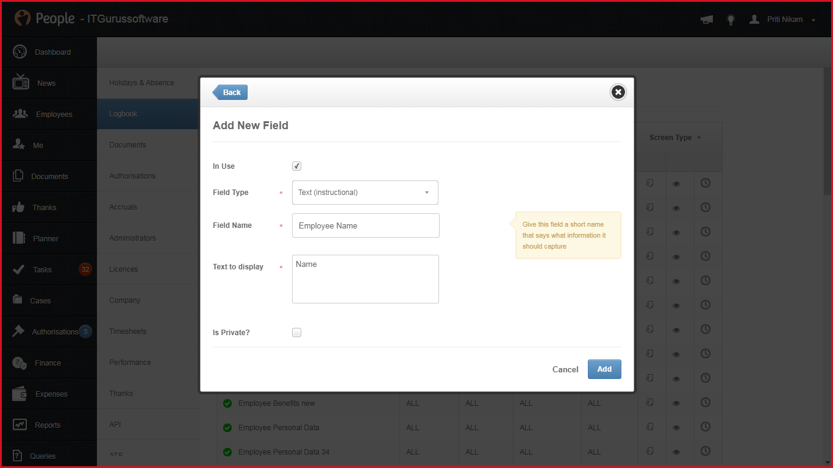833x468 pixels.
Task: Toggle eye icon for Employee Personal Data 34
Action: (x=676, y=452)
